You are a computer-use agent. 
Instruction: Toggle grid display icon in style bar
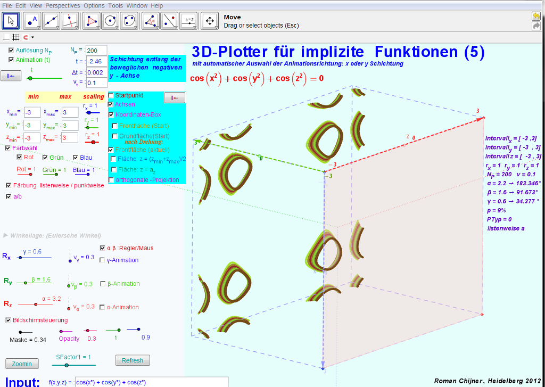[x=15, y=37]
